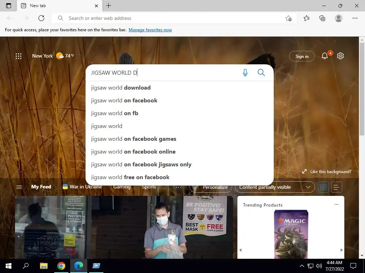This screenshot has height=273, width=365.
Task: Open Manage favorites now link
Action: [x=150, y=30]
